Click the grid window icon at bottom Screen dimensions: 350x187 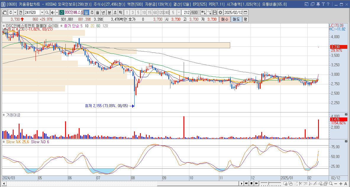coord(285,183)
